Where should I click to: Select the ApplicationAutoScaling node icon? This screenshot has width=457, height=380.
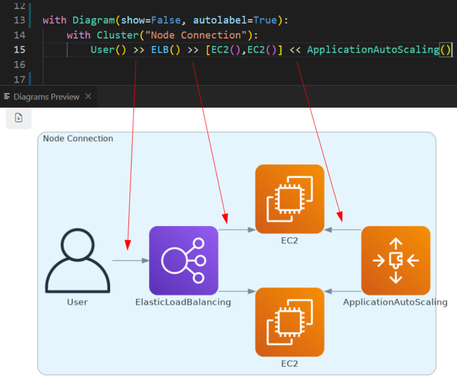[x=395, y=260]
